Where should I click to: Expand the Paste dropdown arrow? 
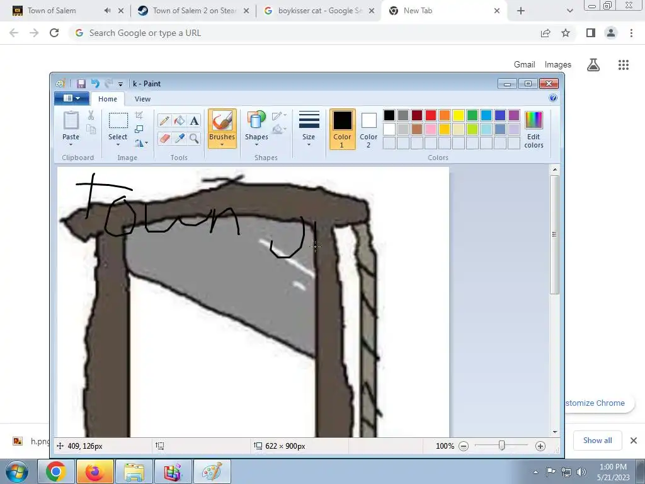click(x=71, y=144)
